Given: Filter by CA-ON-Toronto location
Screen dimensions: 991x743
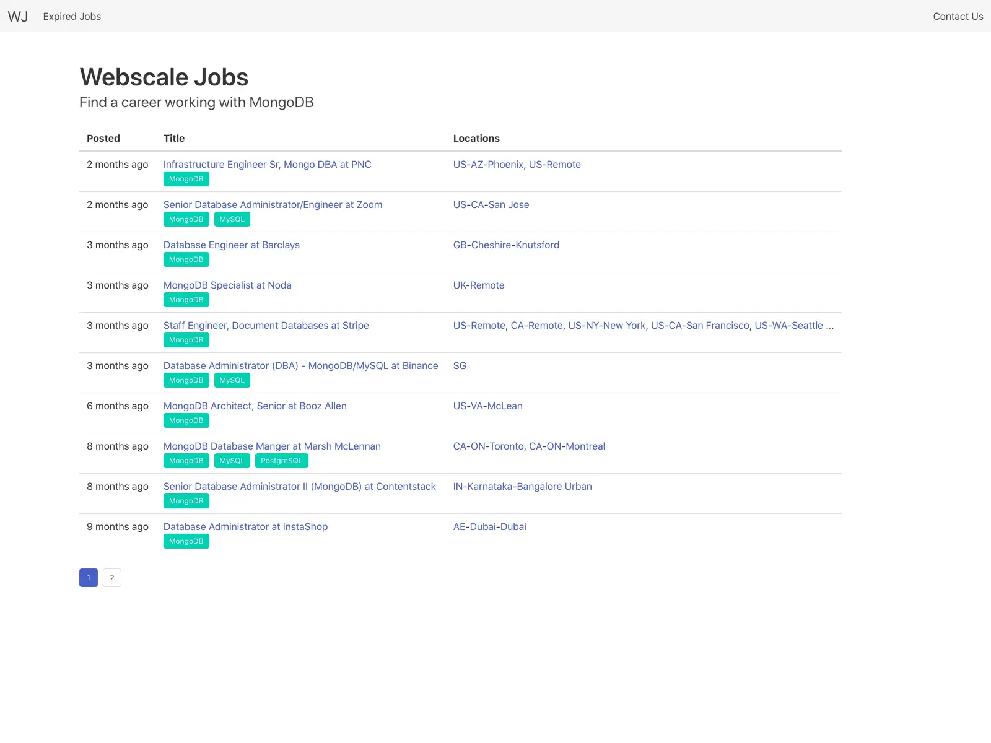Looking at the screenshot, I should coord(488,446).
